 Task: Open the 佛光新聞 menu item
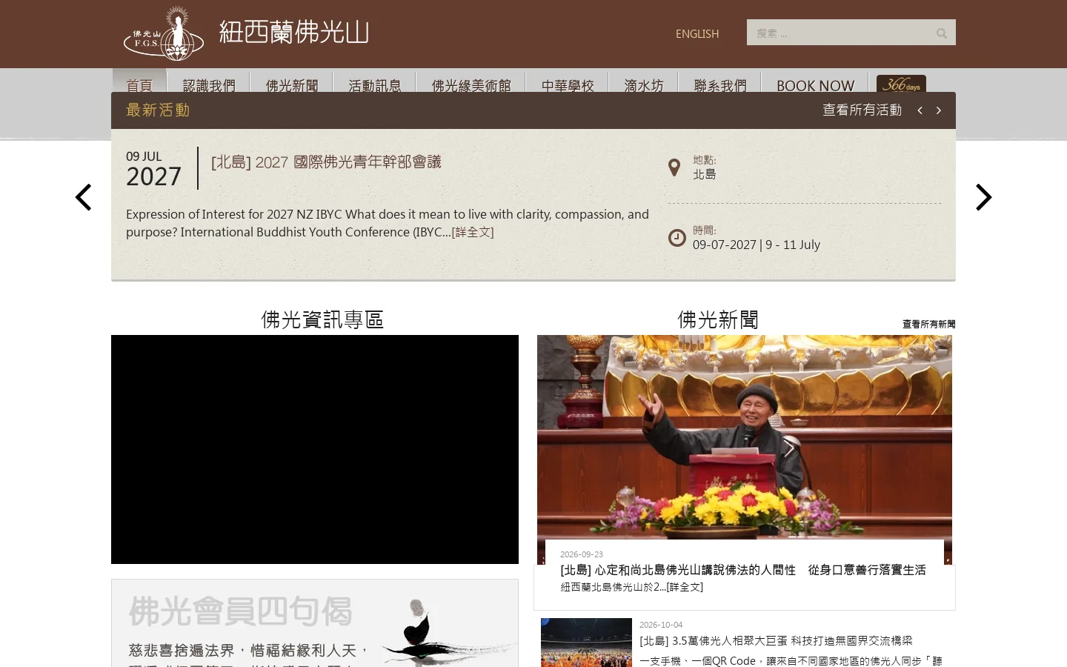tap(292, 85)
